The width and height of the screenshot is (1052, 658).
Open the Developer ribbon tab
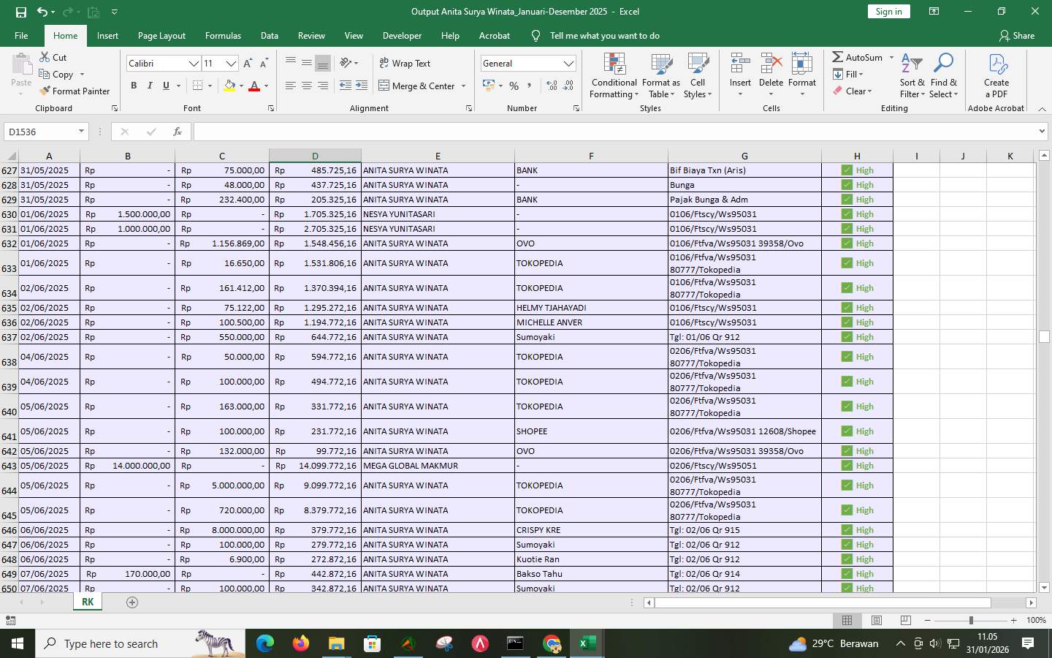(402, 35)
